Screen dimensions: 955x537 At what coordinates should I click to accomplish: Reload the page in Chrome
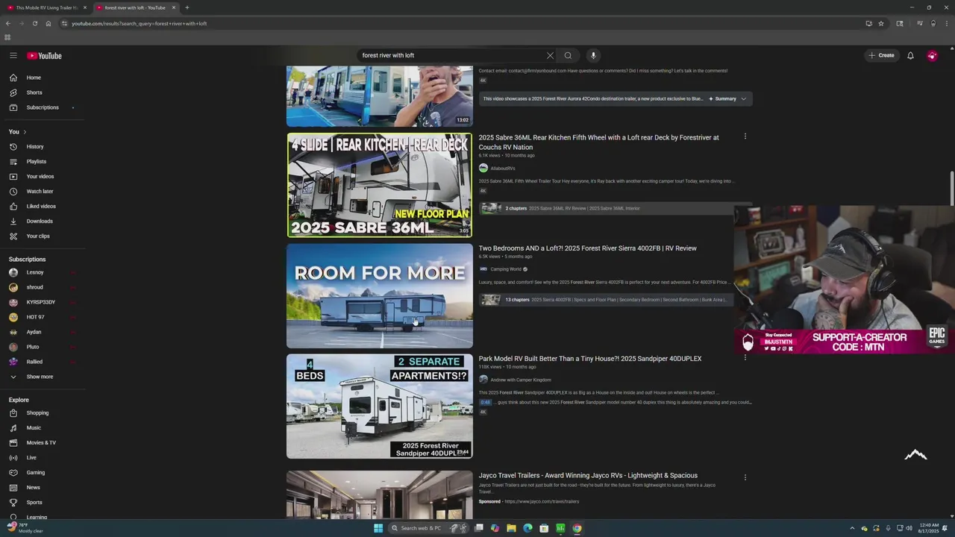[34, 23]
